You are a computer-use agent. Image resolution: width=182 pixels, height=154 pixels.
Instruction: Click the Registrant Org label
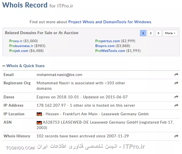17,83
